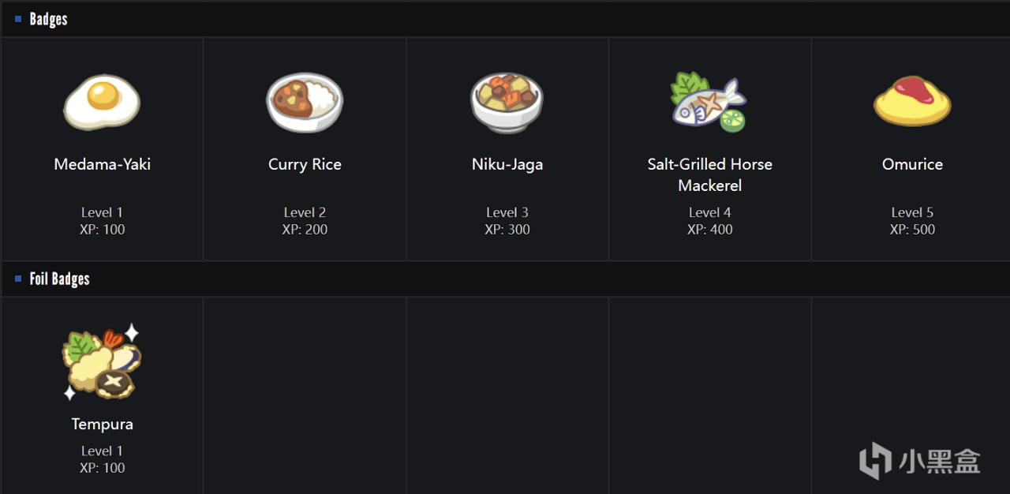
Task: Click the blue square beside Foil Badges
Action: 18,279
